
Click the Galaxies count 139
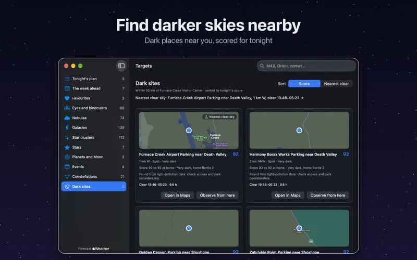[121, 127]
